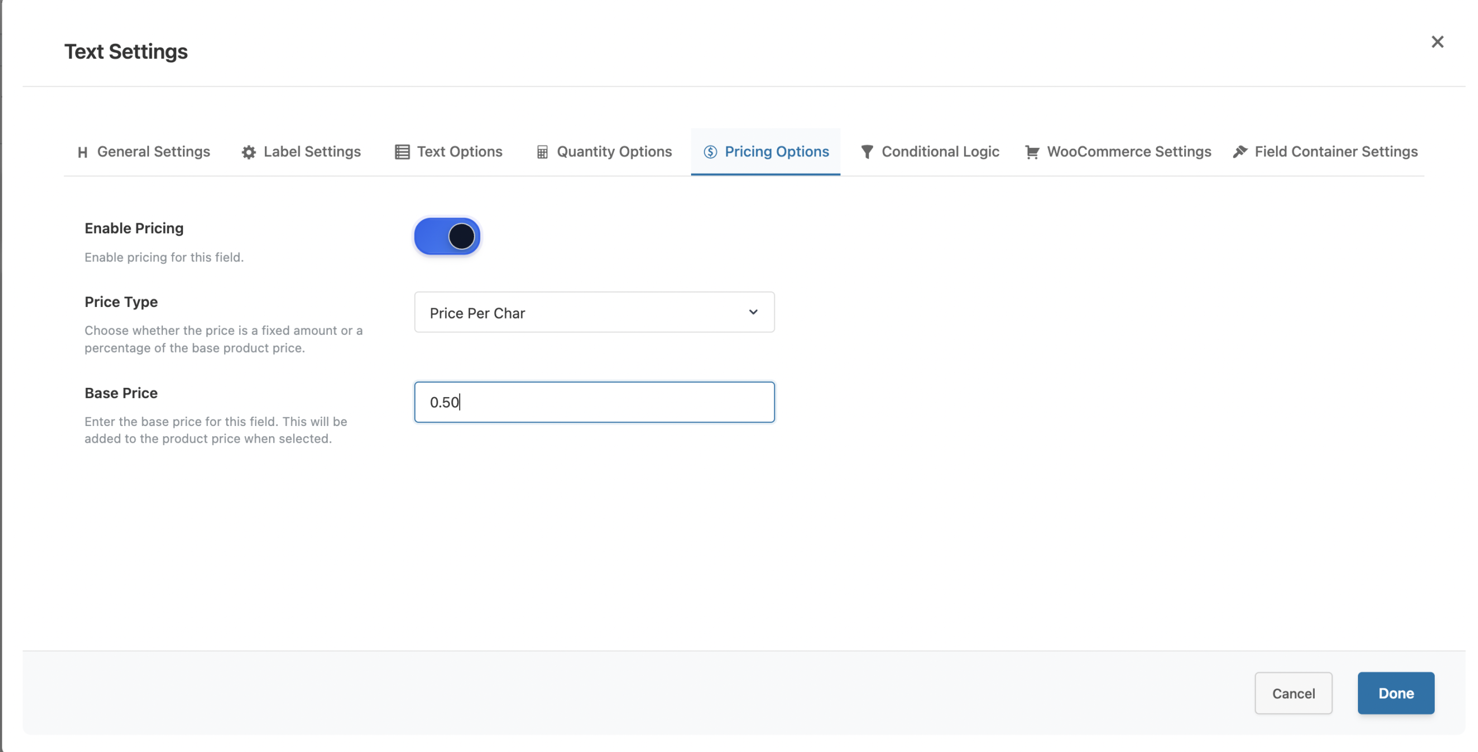Switch to Label Settings tab

[312, 152]
